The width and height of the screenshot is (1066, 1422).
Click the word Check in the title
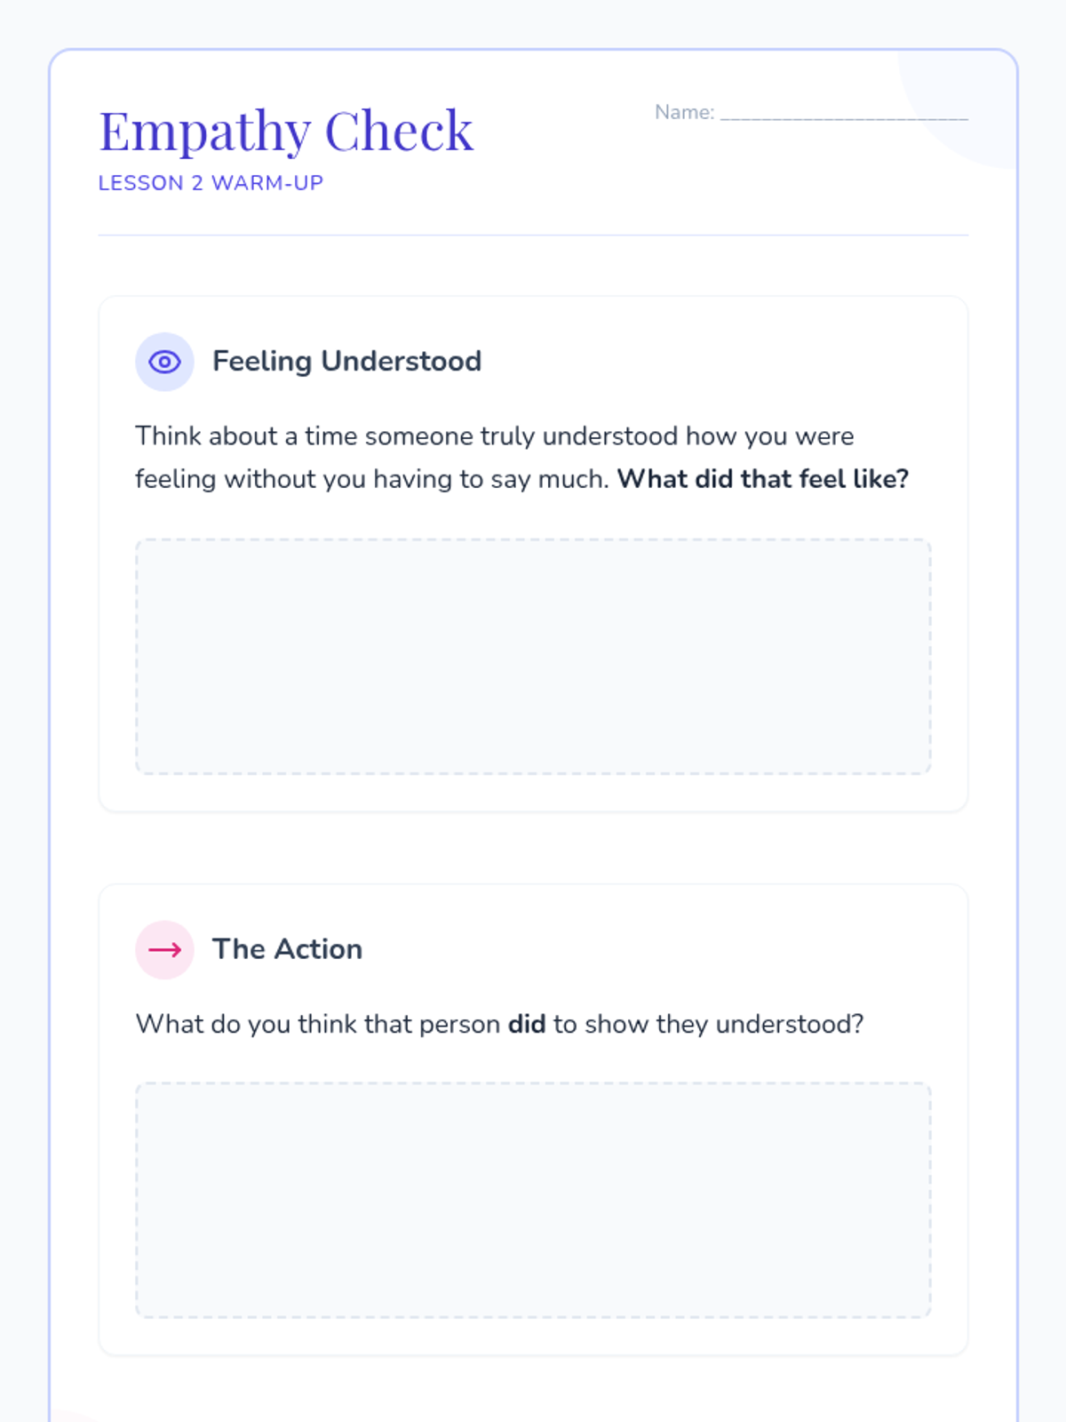(x=399, y=132)
